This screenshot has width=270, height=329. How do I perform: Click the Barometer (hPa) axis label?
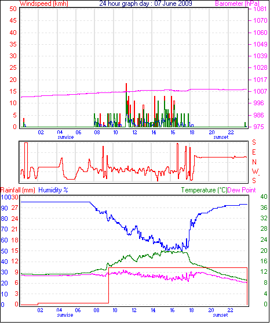(237, 3)
